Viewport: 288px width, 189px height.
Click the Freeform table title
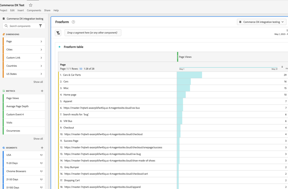73,47
